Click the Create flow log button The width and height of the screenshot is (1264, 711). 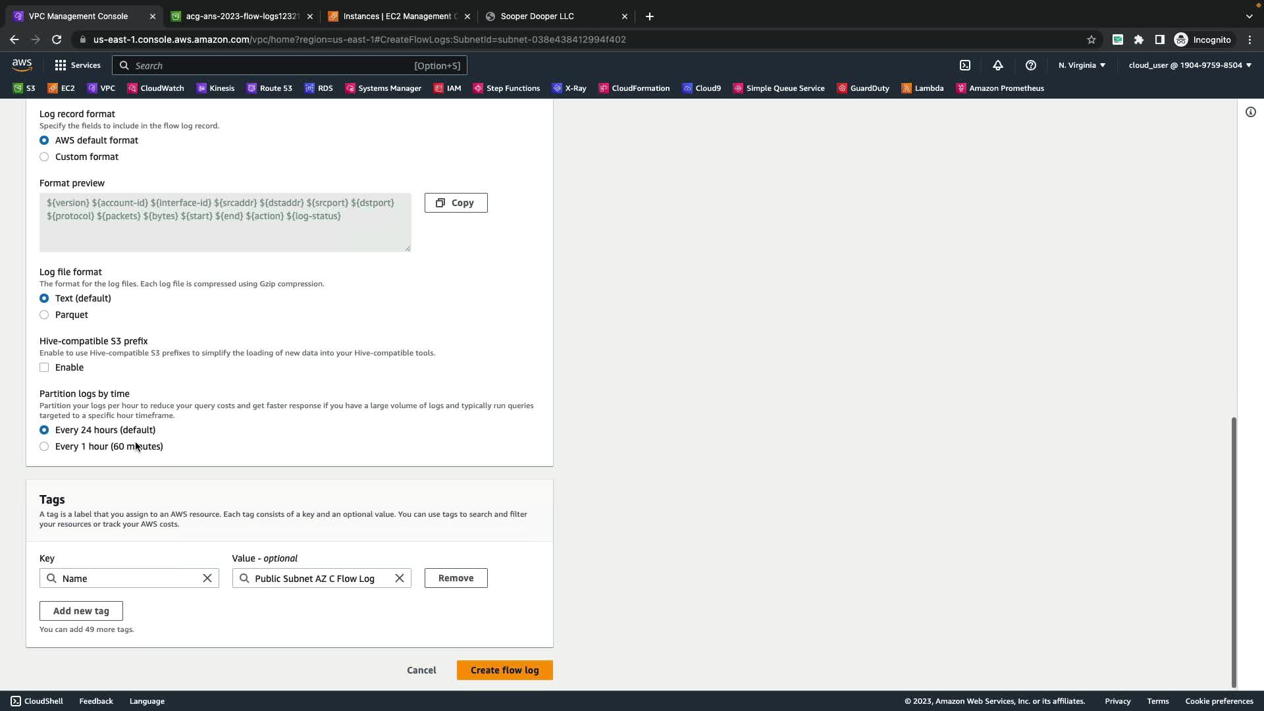click(504, 670)
